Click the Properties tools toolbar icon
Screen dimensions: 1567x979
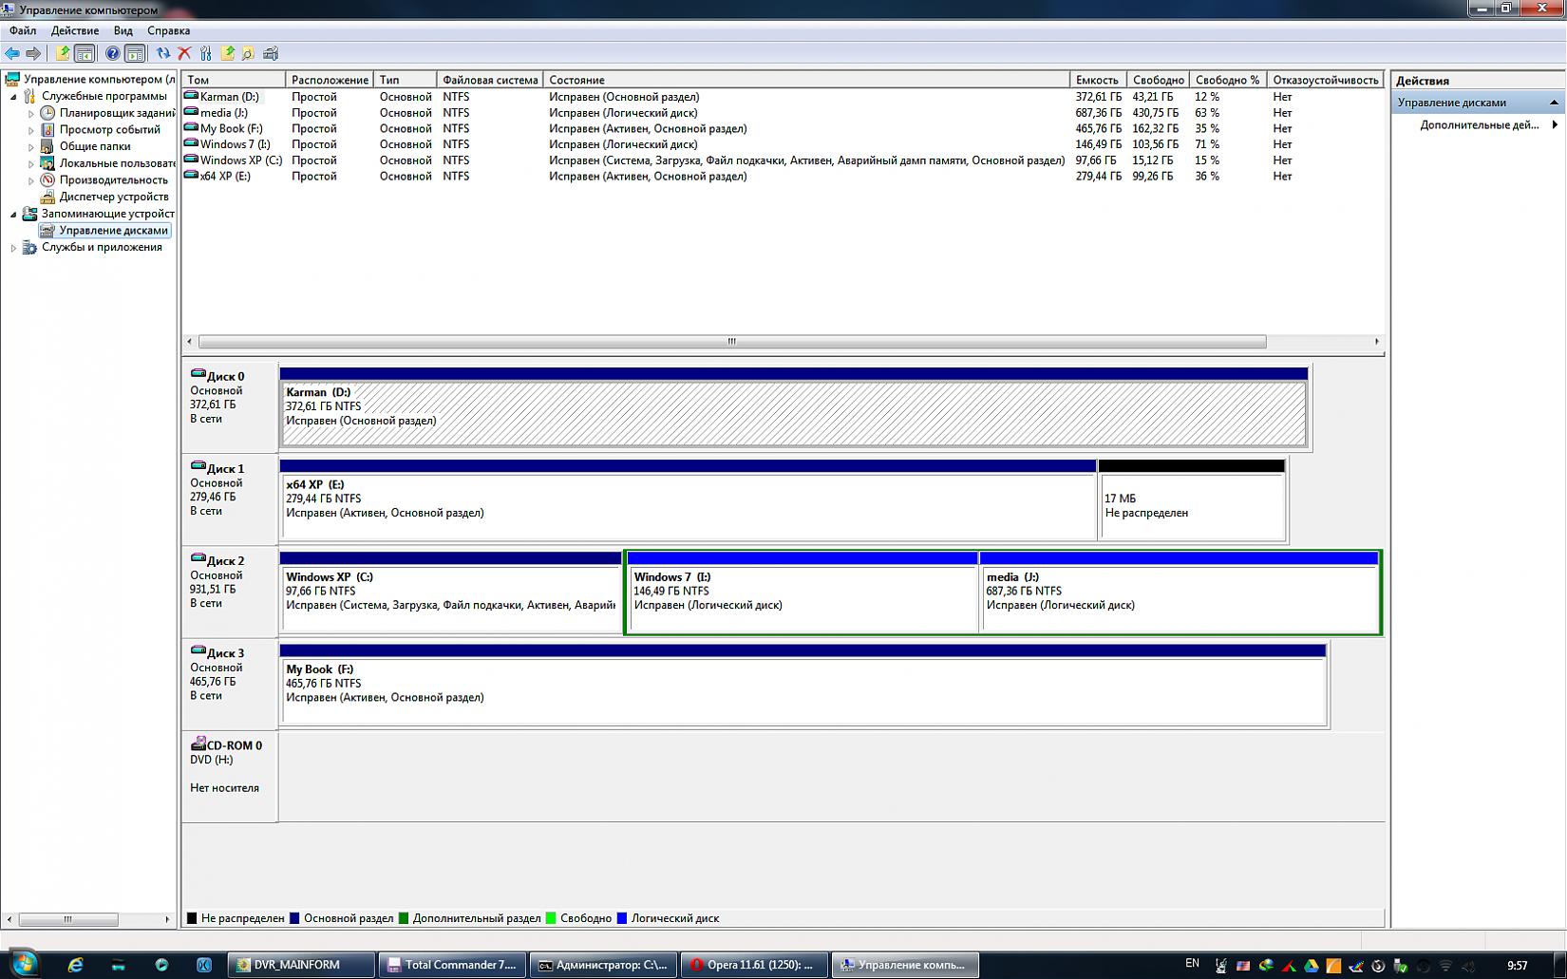coord(205,54)
